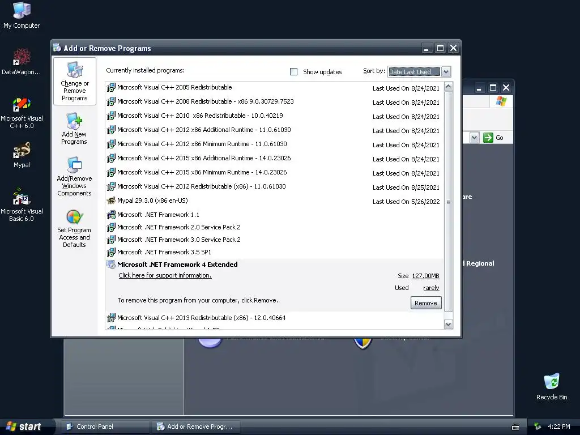Select Microsoft .NET Framework 2.0 Service Pack 2
This screenshot has height=435, width=580.
[x=274, y=227]
